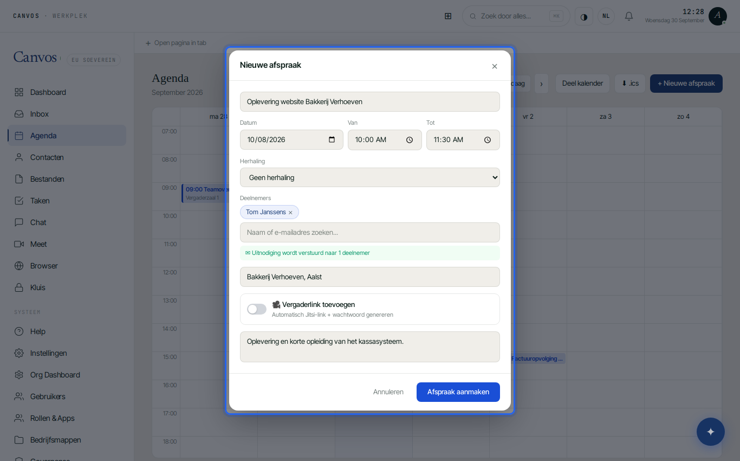Click Afspraak aanmaken button
740x461 pixels.
click(x=458, y=392)
